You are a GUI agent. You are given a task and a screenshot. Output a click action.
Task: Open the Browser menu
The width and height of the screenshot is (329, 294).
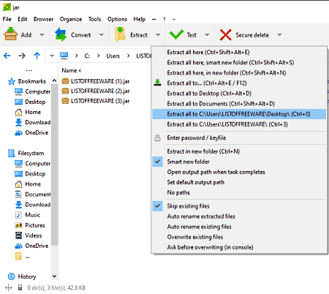coord(43,19)
